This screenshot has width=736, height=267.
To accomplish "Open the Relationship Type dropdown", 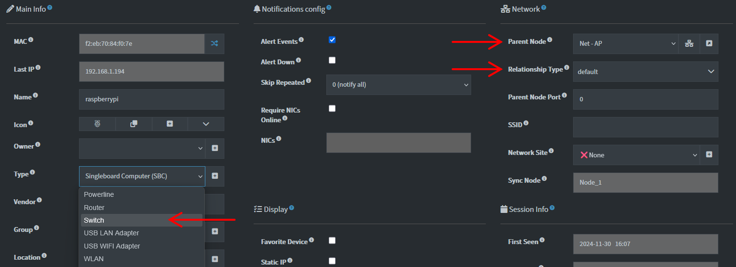I will pos(645,72).
